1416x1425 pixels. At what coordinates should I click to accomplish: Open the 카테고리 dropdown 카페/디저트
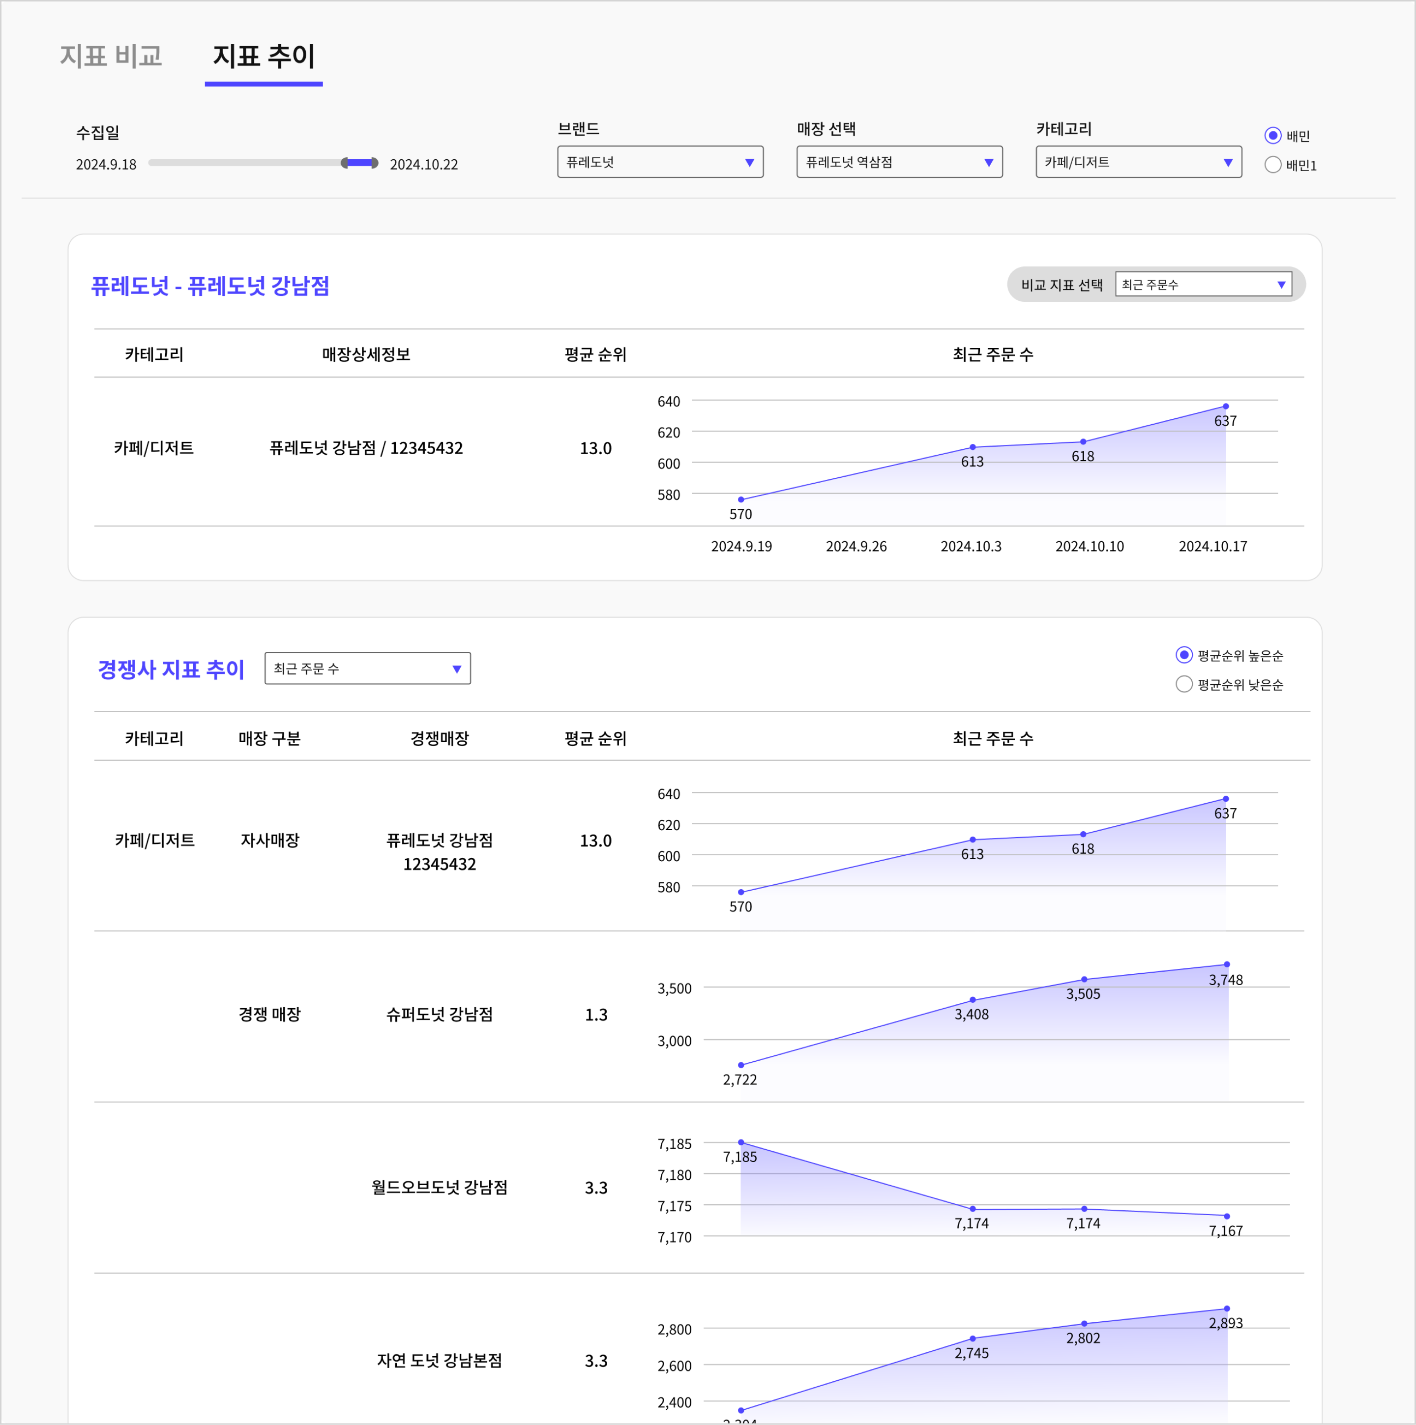click(x=1138, y=162)
